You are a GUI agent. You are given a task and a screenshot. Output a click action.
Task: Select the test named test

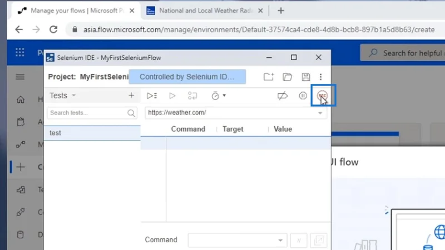[92, 133]
